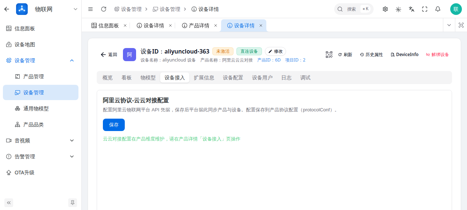
Task: Click the 直连设备 tag
Action: [x=249, y=51]
